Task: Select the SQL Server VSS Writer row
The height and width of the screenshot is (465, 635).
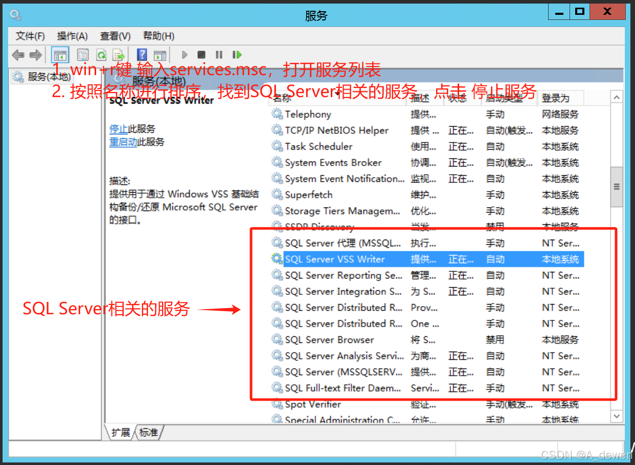Action: [x=427, y=259]
